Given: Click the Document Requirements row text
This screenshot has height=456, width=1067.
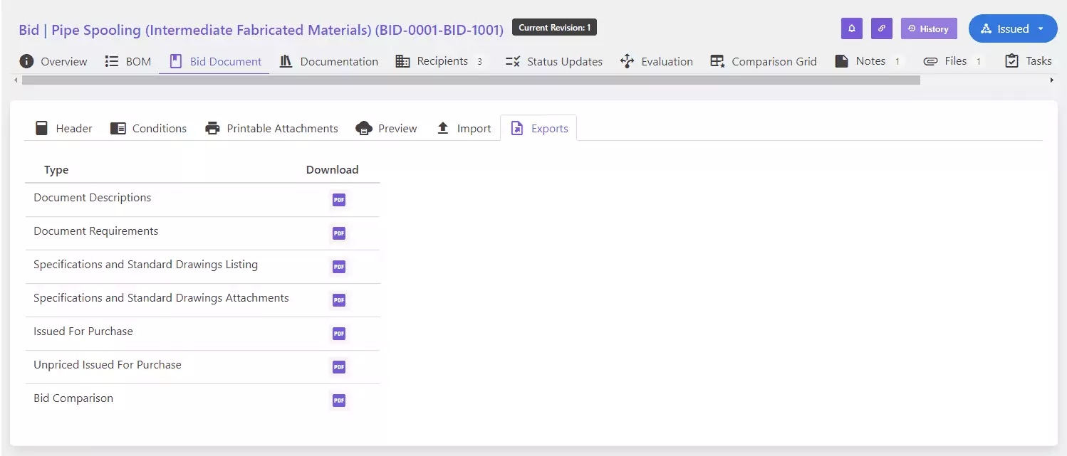Looking at the screenshot, I should [x=96, y=231].
